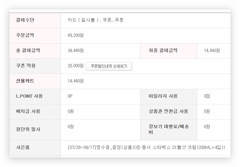The height and width of the screenshot is (167, 240).
Task: Select the 14,440원 value in the 신용카드 row
Action: tap(75, 81)
